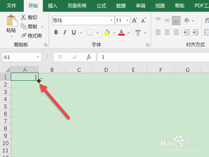Open font size dropdown
Screen dimensions: 209x157
point(127,20)
